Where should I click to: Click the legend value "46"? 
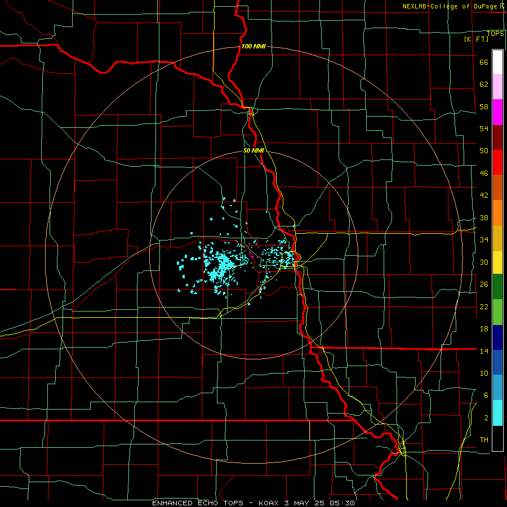click(x=484, y=174)
